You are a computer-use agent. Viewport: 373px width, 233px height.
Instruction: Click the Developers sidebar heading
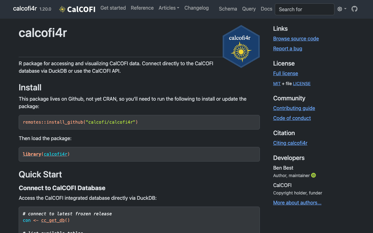coord(289,158)
